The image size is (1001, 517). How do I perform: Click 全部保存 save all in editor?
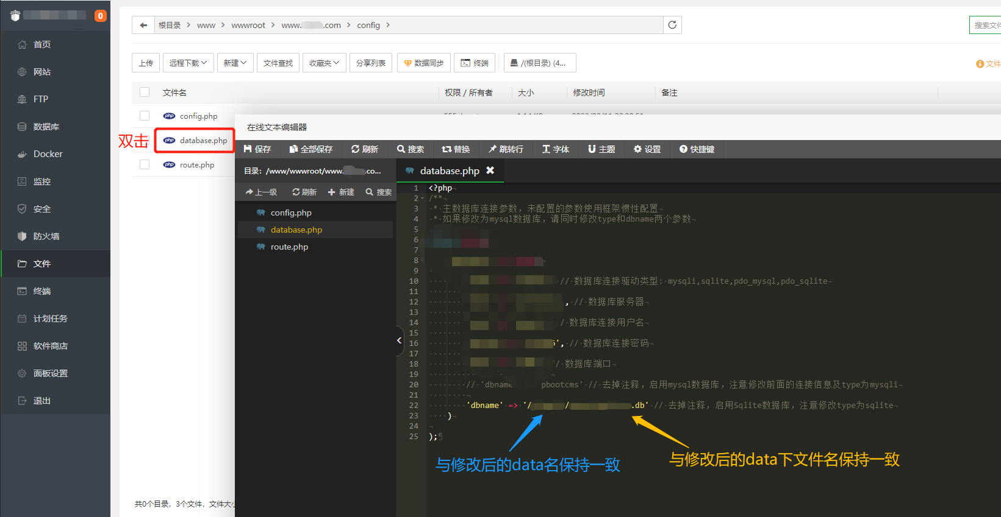[x=311, y=149]
